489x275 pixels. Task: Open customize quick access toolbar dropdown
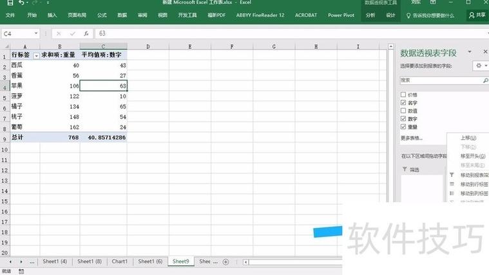(x=48, y=3)
